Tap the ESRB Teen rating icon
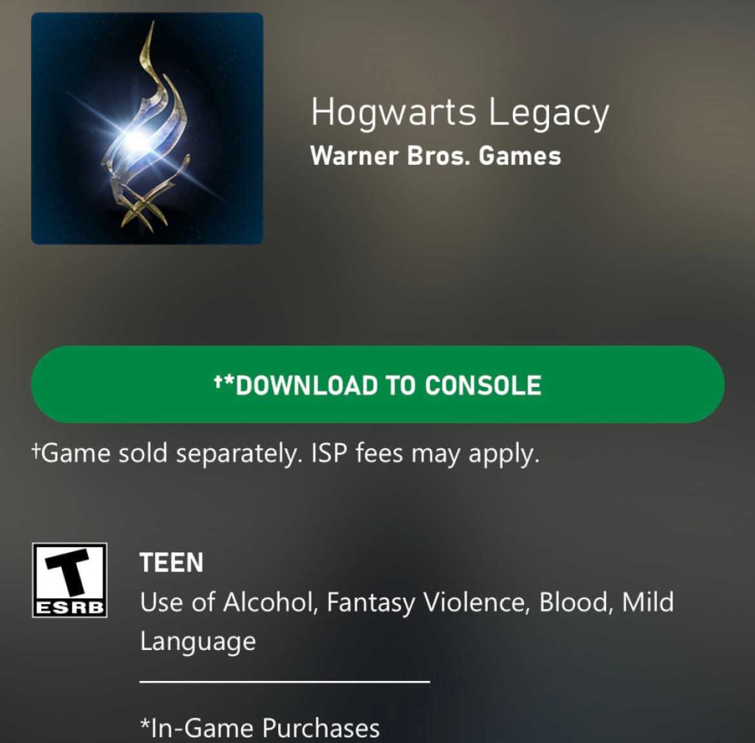 click(69, 580)
